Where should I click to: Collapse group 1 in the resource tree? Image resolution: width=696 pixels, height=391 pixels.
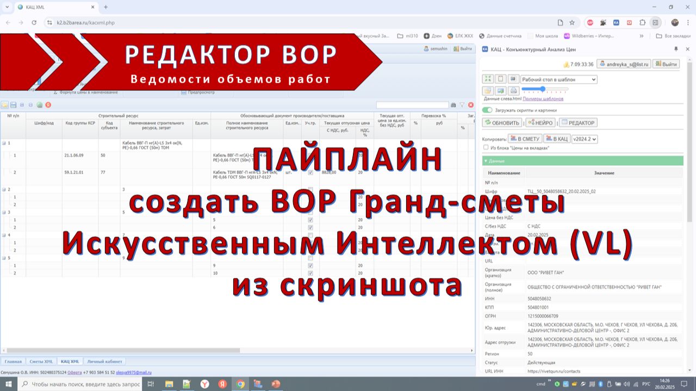click(x=4, y=144)
